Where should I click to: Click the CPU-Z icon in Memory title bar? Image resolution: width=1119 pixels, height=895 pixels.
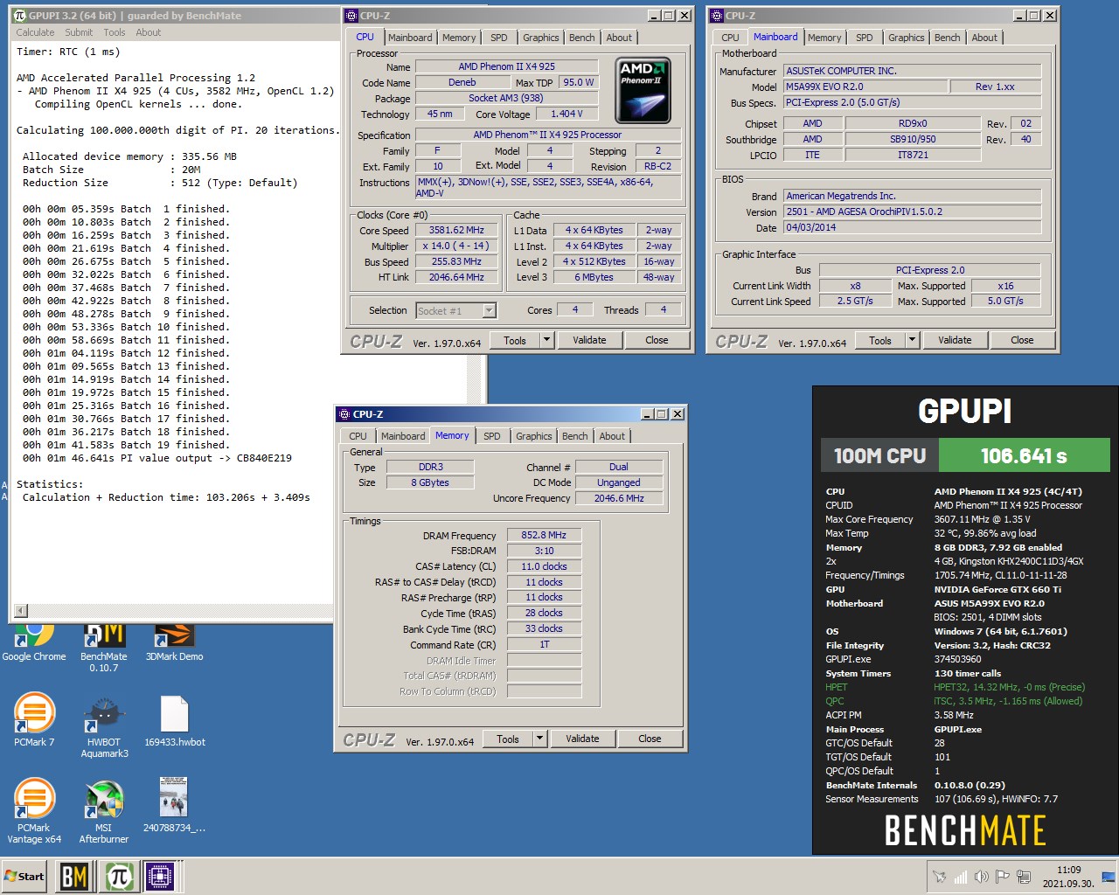[x=344, y=414]
